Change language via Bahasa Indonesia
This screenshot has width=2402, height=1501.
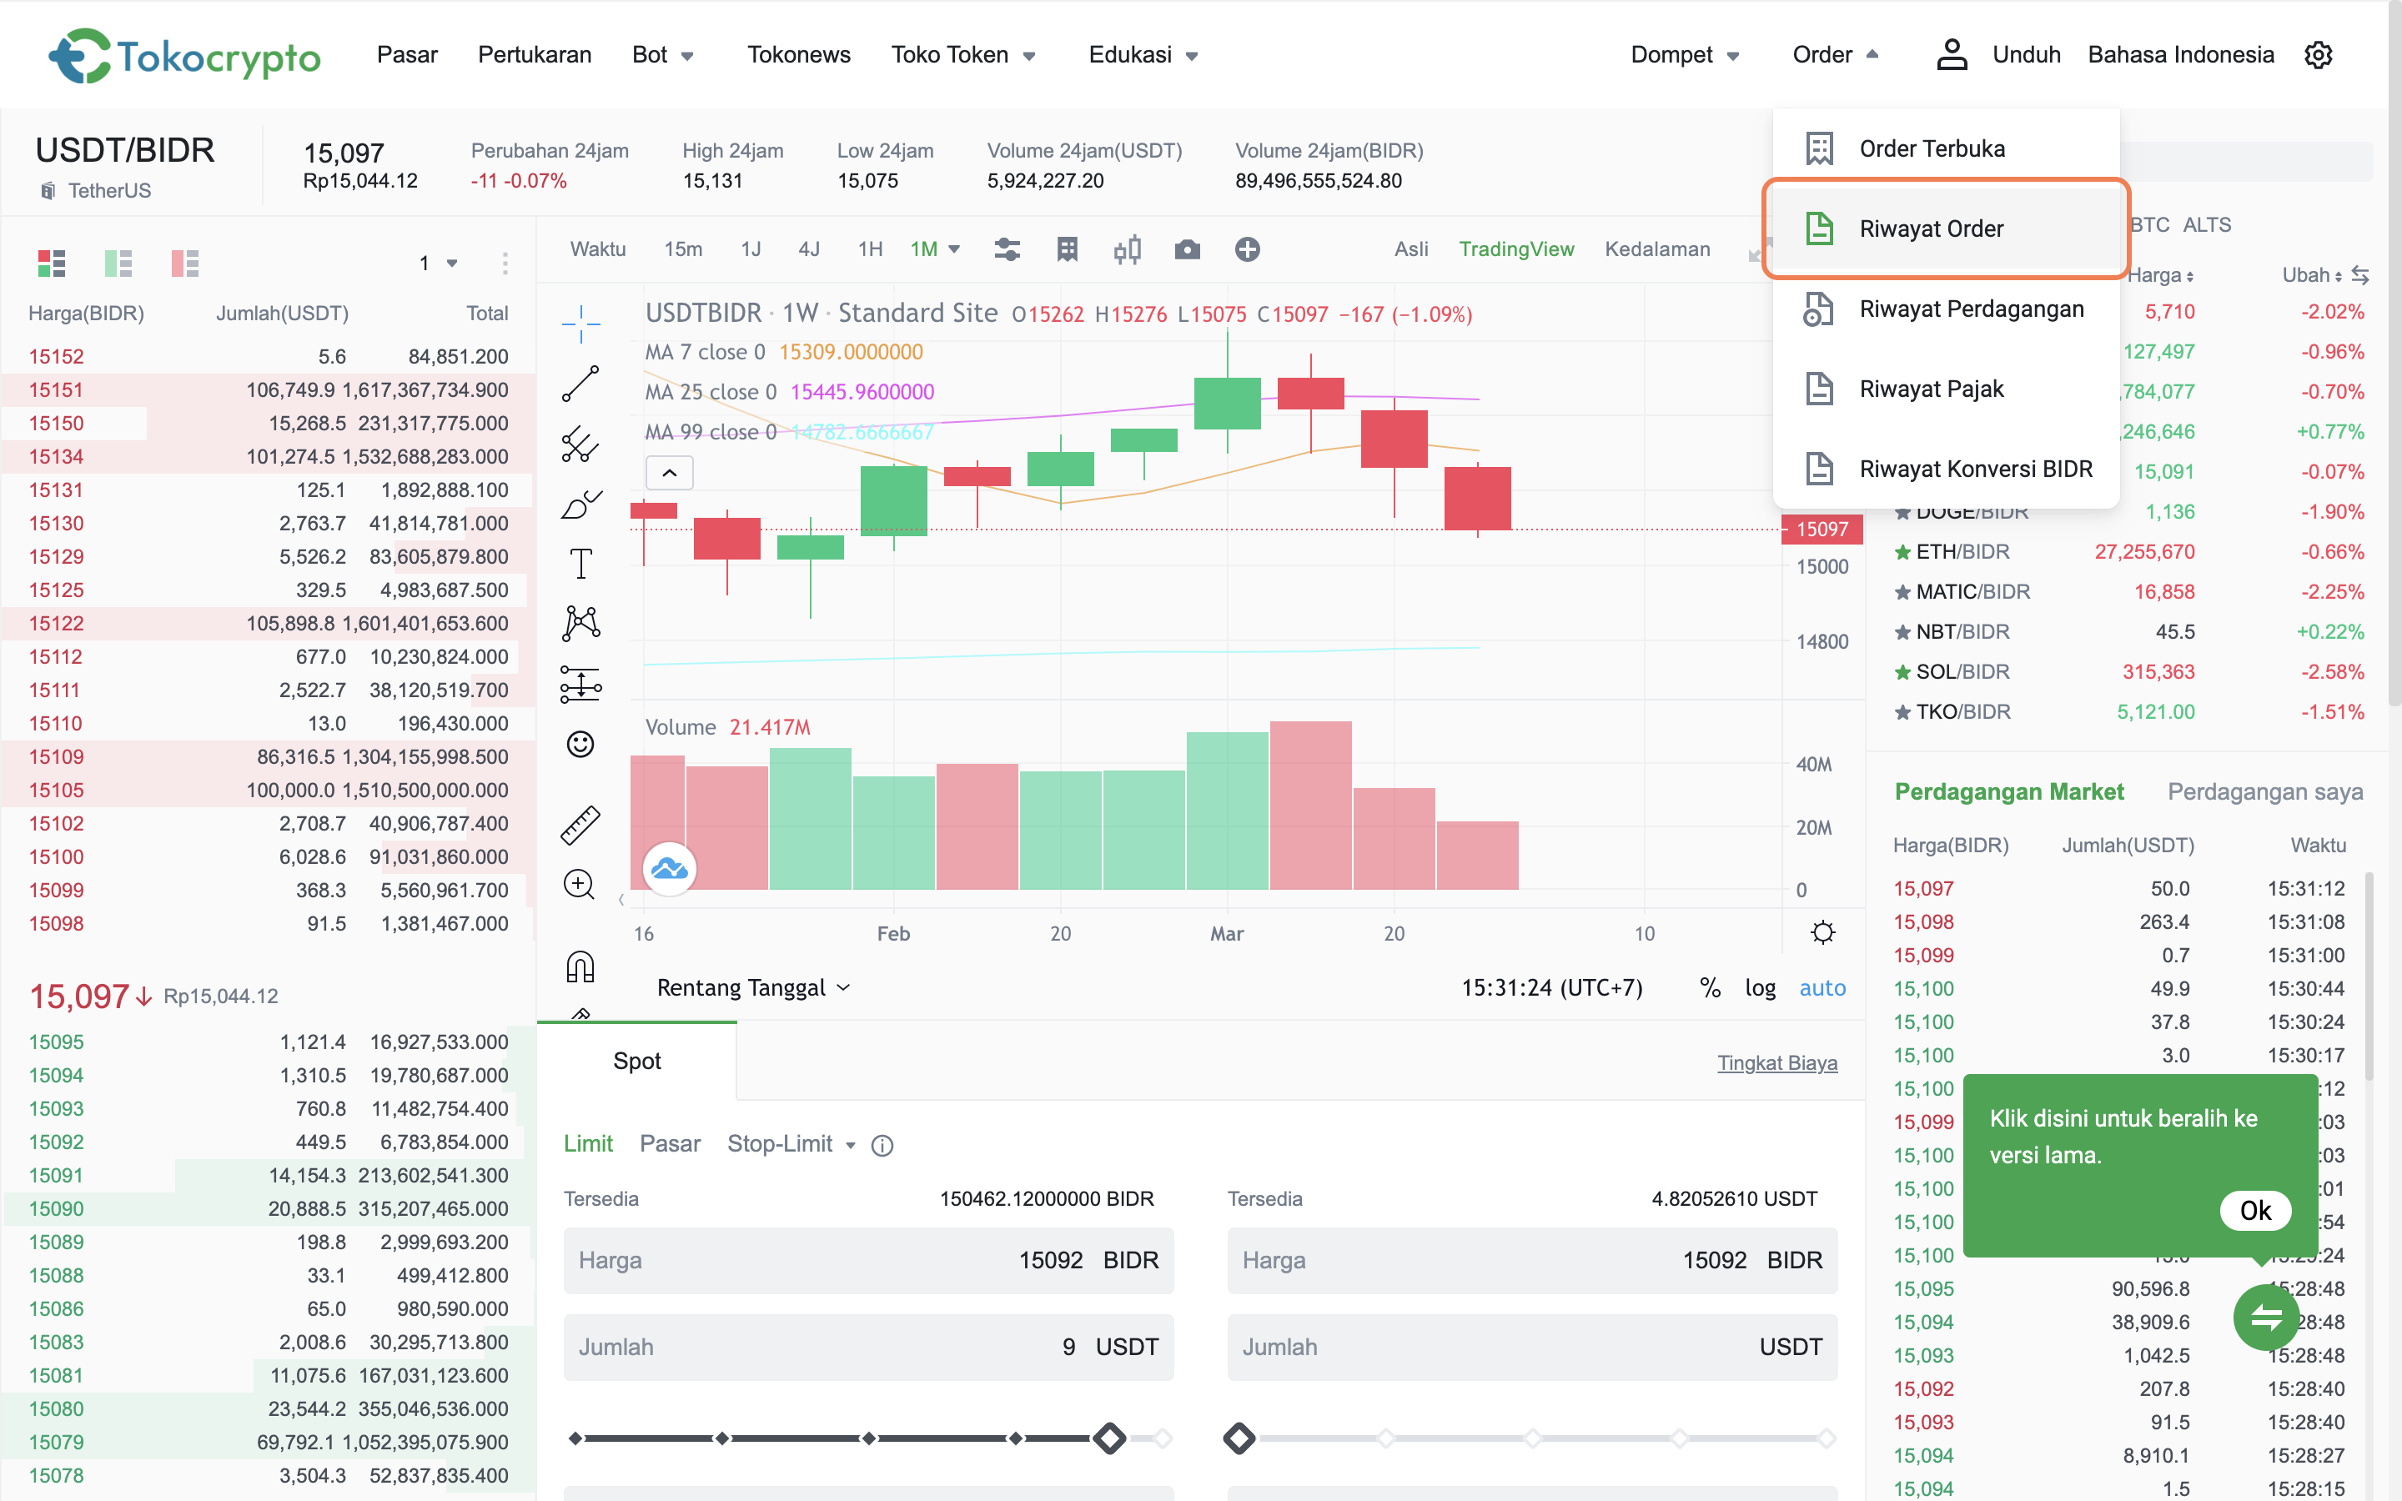pos(2181,54)
